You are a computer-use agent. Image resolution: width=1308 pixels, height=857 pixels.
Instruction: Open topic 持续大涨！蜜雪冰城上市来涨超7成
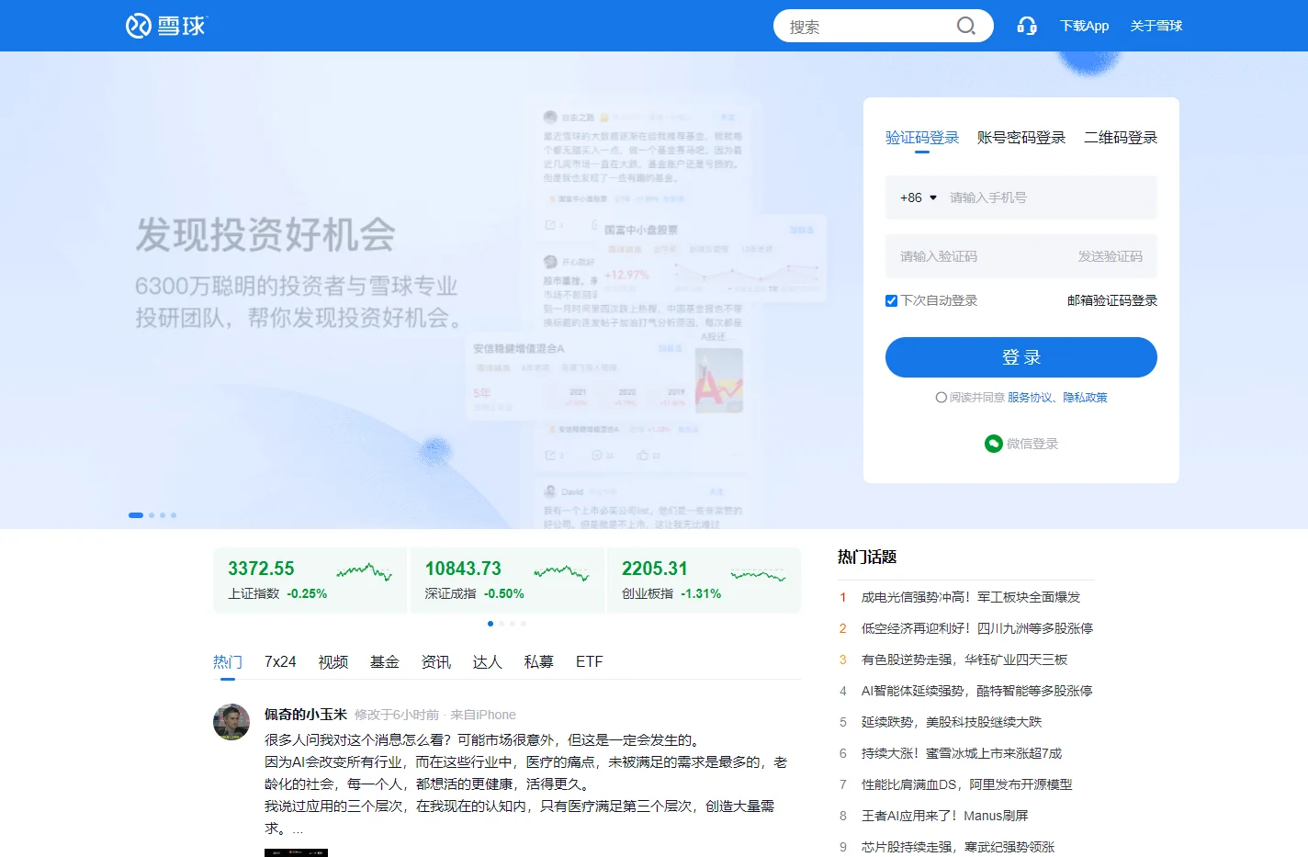pyautogui.click(x=962, y=753)
